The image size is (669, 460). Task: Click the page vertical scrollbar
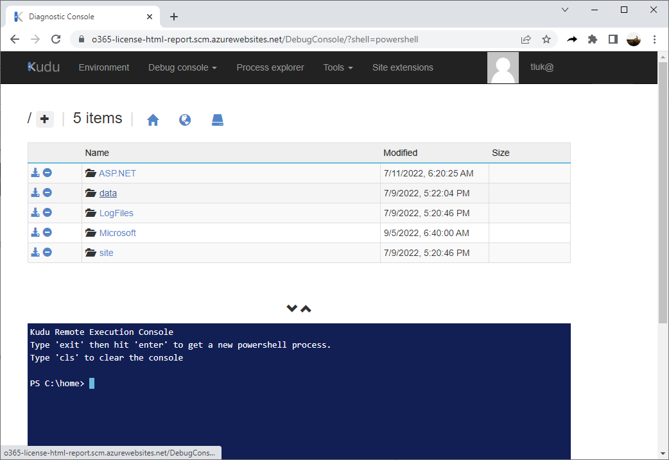663,192
